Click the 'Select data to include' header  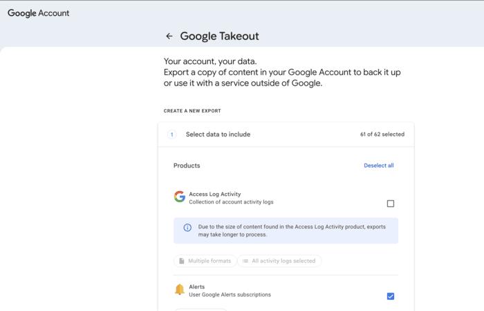pyautogui.click(x=218, y=134)
